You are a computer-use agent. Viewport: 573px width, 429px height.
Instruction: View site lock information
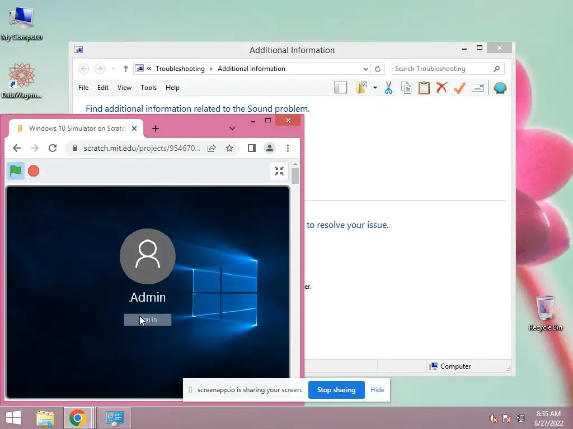point(75,148)
